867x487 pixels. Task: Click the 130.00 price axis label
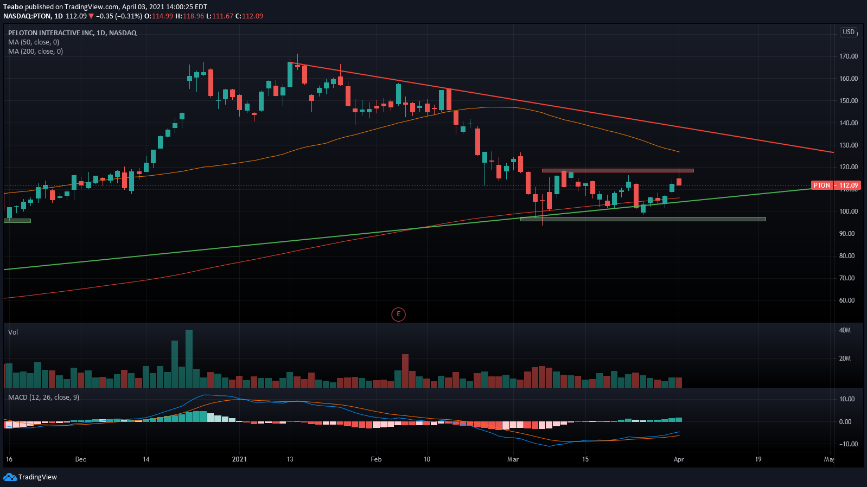[849, 145]
